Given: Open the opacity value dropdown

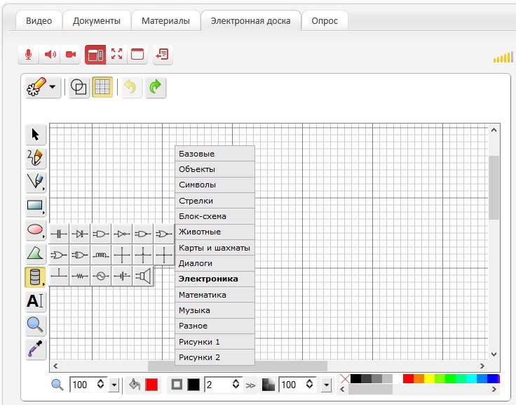Looking at the screenshot, I should (326, 385).
